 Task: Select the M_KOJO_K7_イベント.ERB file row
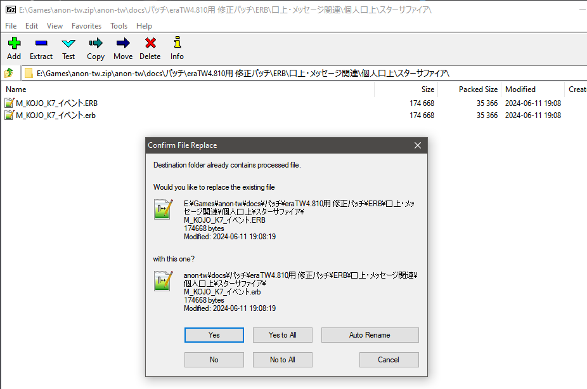56,103
